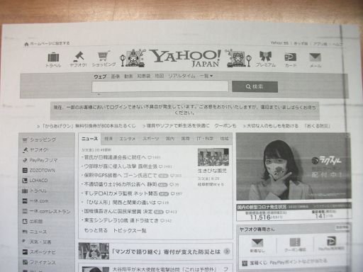The height and width of the screenshot is (272, 363).
Task: Open the 生きびな news thumbnail image
Action: click(213, 157)
